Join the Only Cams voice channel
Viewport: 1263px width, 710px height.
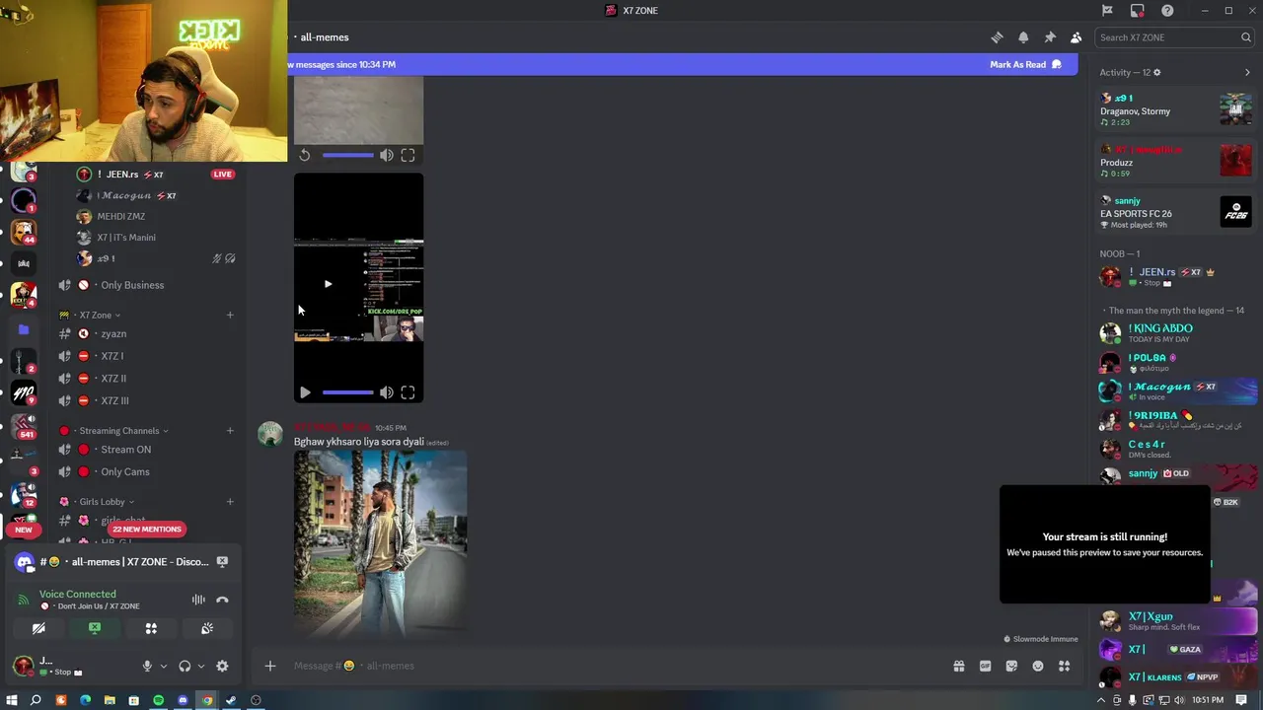coord(145,472)
